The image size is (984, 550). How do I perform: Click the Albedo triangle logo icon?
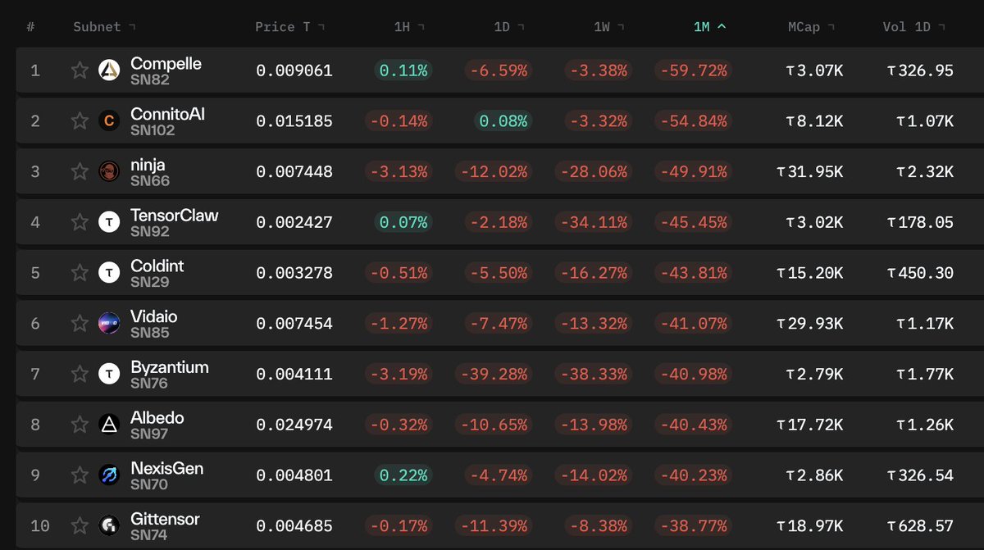pyautogui.click(x=109, y=425)
